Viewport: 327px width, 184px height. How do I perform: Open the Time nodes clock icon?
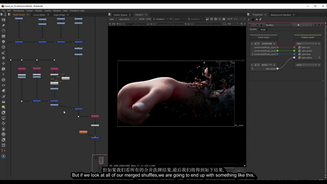(x=3, y=31)
